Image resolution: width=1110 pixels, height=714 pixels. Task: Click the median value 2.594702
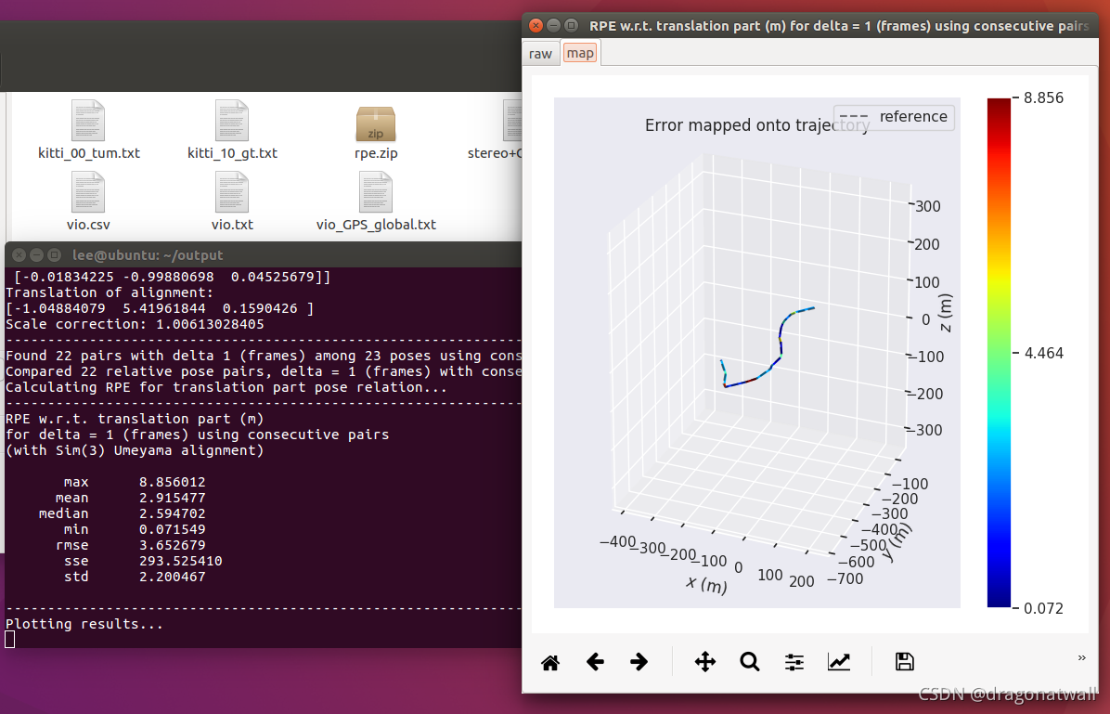(172, 513)
